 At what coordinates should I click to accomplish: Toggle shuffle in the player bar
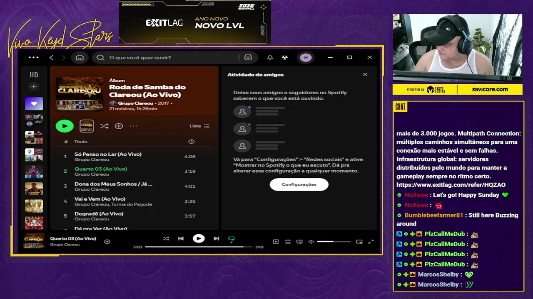click(x=166, y=238)
